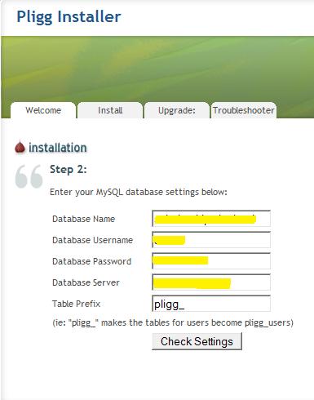Click the Check Settings button
The width and height of the screenshot is (314, 400).
coord(197,341)
